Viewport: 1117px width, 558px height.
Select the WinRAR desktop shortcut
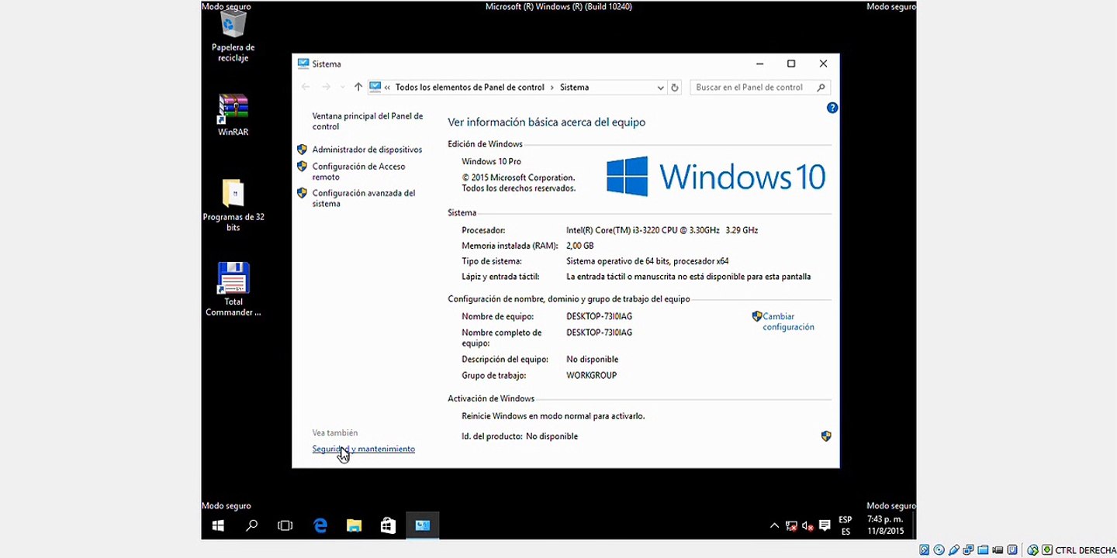(x=233, y=115)
